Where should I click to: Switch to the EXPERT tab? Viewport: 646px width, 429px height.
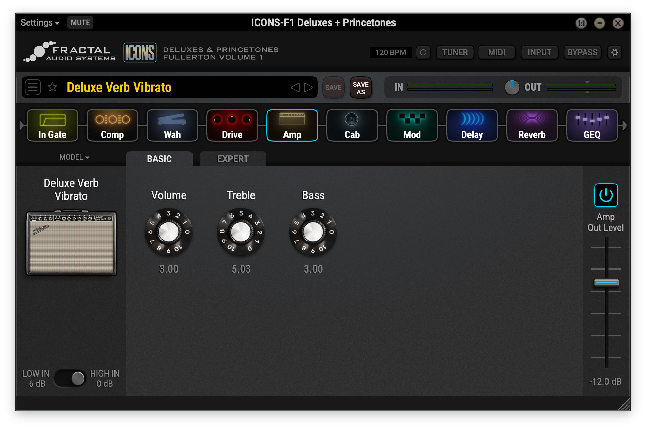pyautogui.click(x=233, y=159)
